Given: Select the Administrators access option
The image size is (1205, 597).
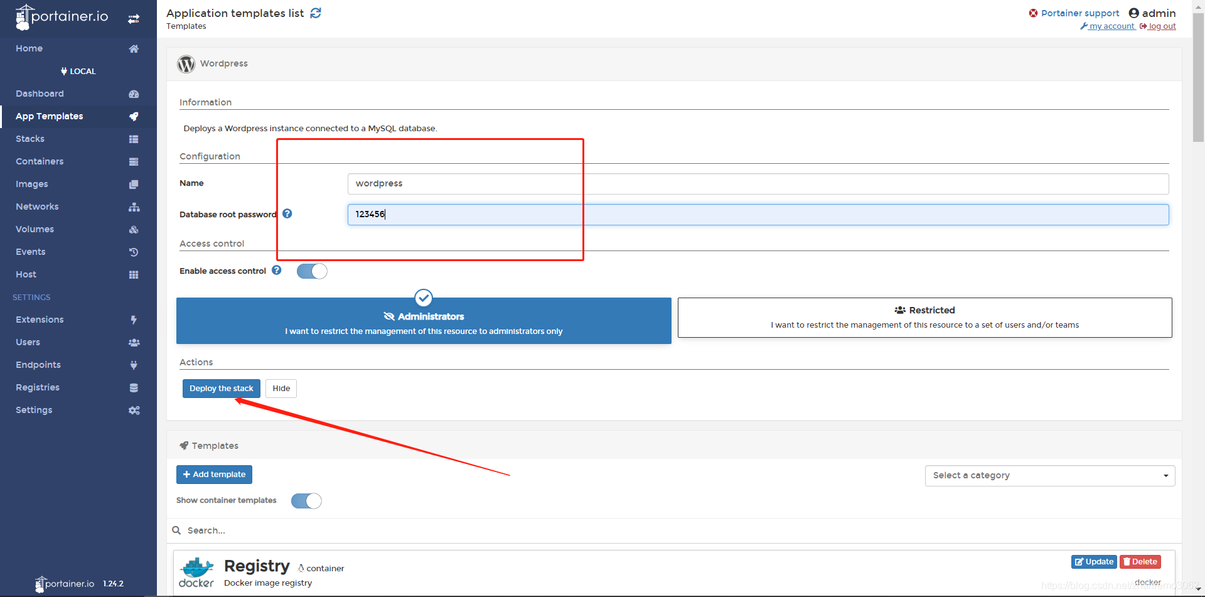Looking at the screenshot, I should pos(424,321).
